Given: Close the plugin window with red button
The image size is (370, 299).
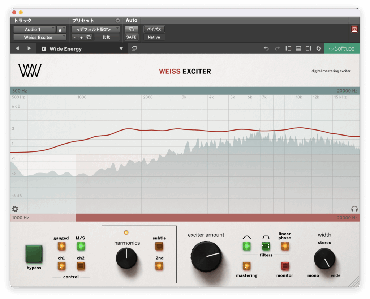Looking at the screenshot, I should [14, 12].
